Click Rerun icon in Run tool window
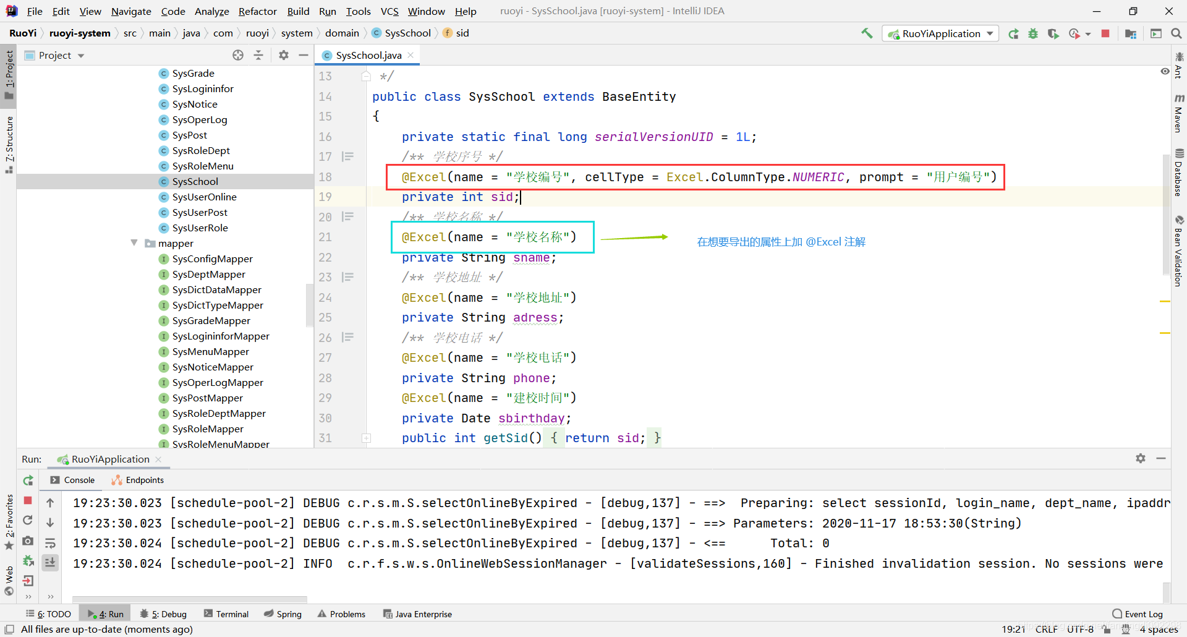The height and width of the screenshot is (637, 1187). [28, 481]
